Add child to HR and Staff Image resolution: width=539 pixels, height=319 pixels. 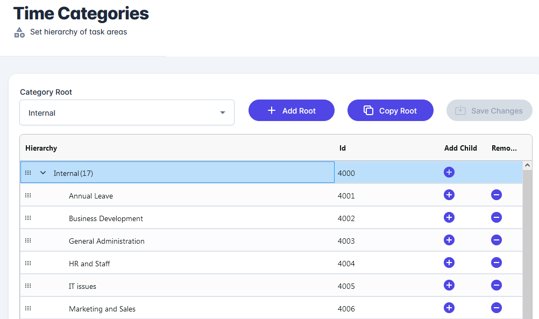pyautogui.click(x=449, y=263)
